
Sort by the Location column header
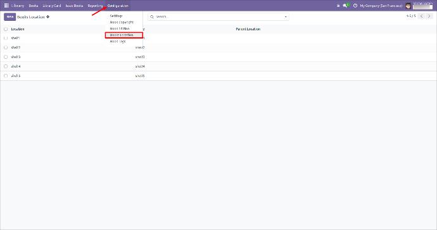(x=18, y=29)
